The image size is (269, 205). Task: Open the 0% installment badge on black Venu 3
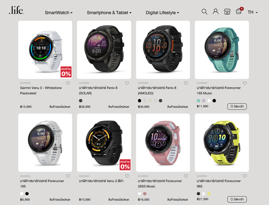(x=125, y=165)
